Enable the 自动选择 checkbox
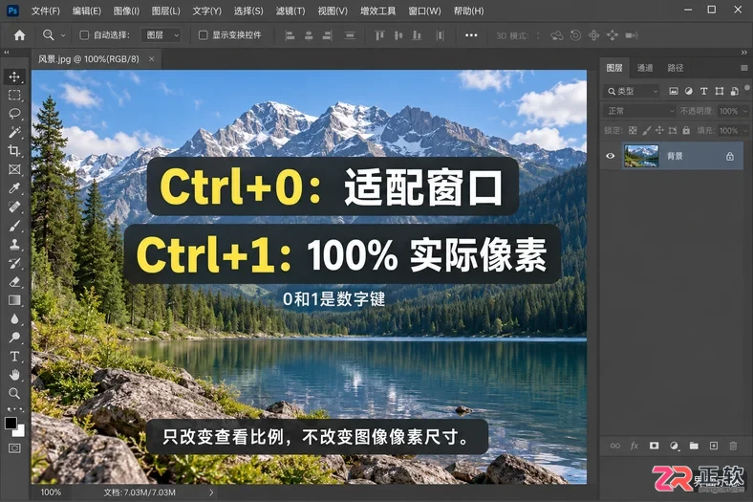Screen dimensions: 753x502 click(x=84, y=35)
